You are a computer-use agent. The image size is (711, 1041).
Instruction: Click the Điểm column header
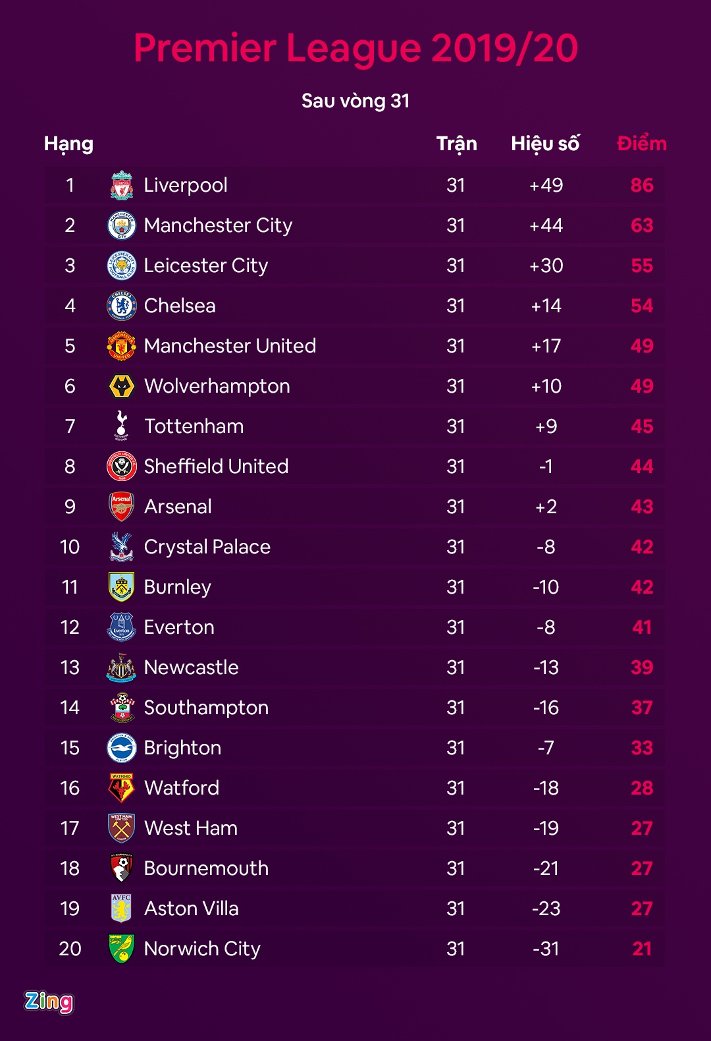[642, 144]
